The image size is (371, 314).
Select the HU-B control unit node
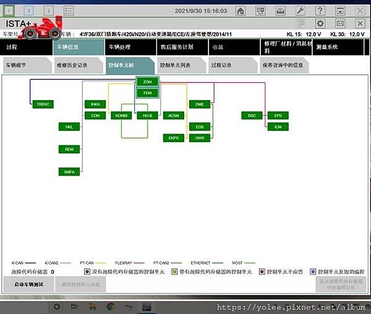click(147, 116)
